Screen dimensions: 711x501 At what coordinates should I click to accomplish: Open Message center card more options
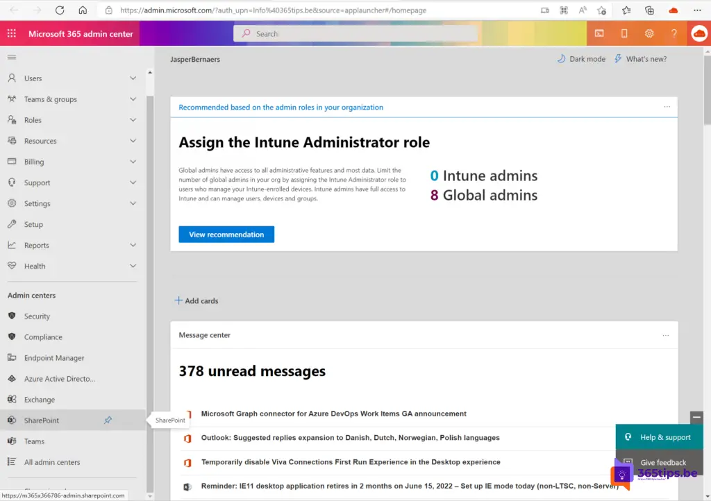coord(666,335)
